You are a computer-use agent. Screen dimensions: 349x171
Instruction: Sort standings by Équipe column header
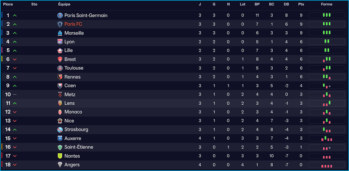click(x=64, y=4)
